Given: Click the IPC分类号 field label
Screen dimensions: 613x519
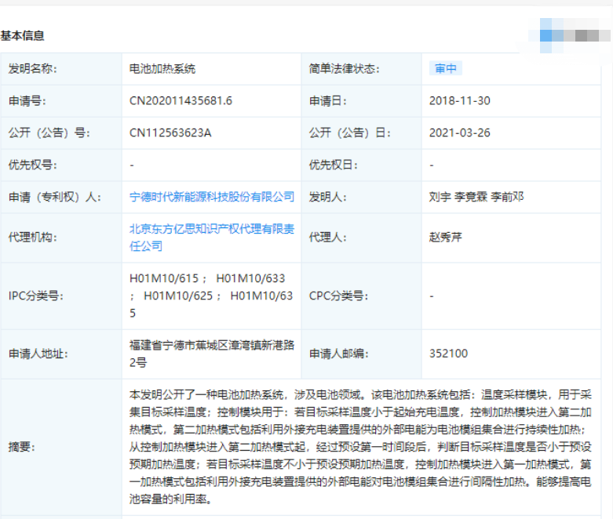Looking at the screenshot, I should [36, 296].
